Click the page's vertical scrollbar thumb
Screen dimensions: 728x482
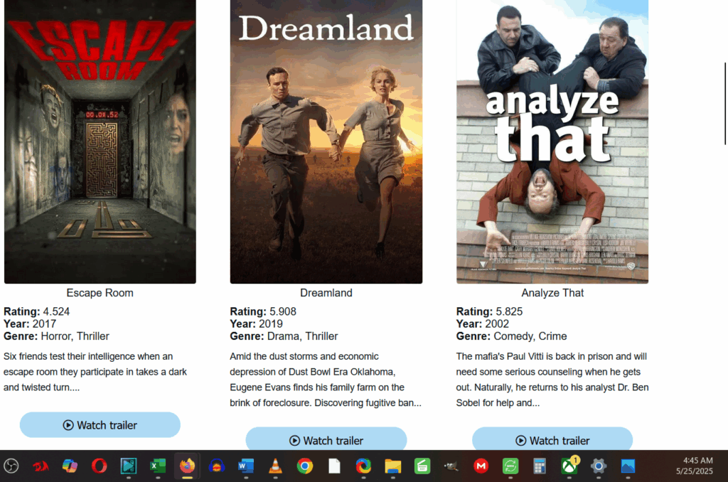click(x=725, y=104)
